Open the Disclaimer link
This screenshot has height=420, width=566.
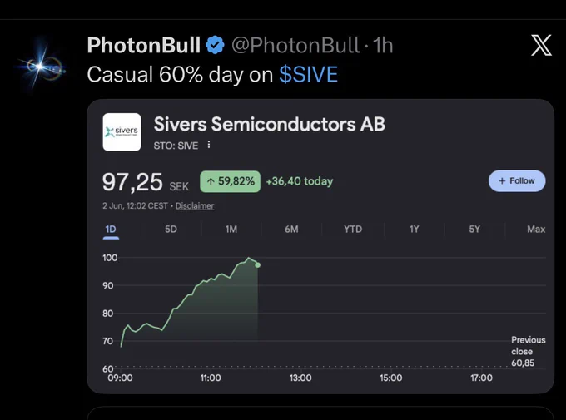tap(195, 205)
